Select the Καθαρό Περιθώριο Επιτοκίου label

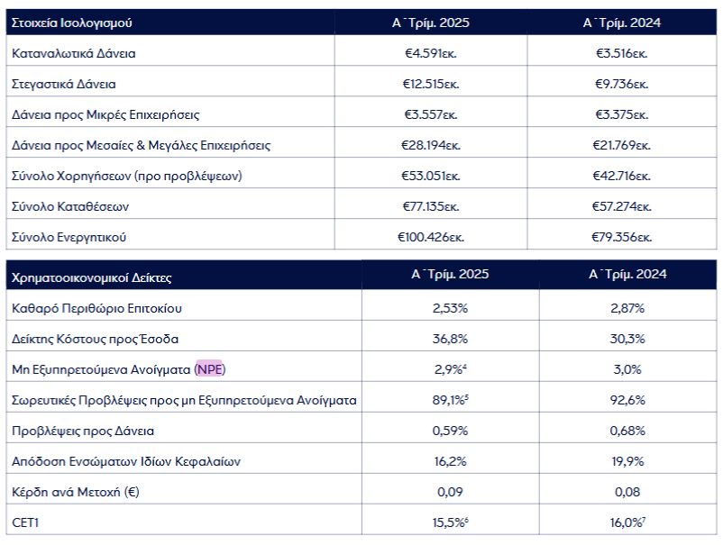pyautogui.click(x=97, y=309)
